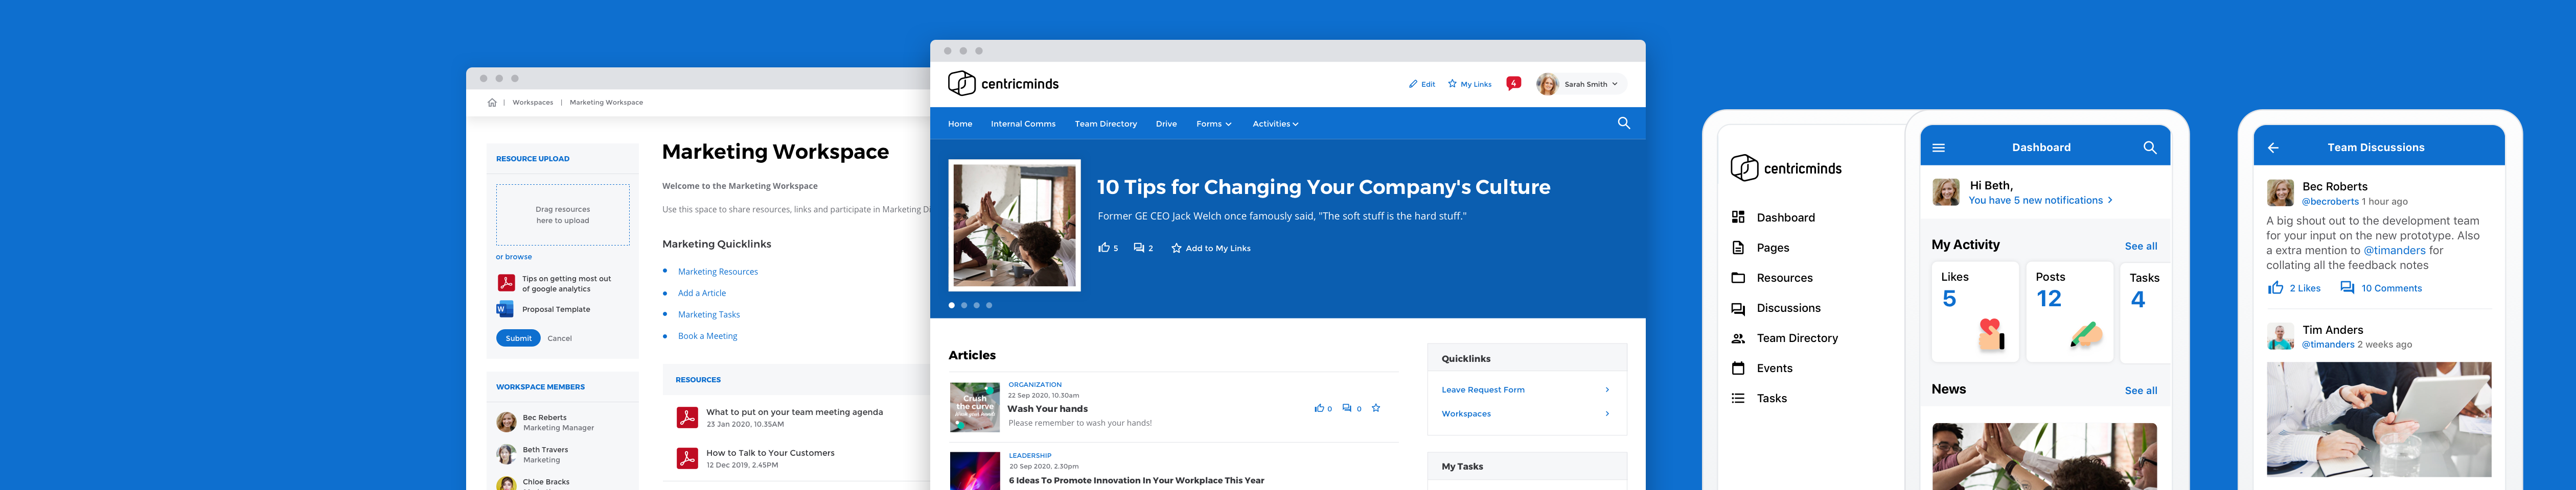
Task: Click the centricminds logo in the intranet window
Action: (x=1003, y=84)
